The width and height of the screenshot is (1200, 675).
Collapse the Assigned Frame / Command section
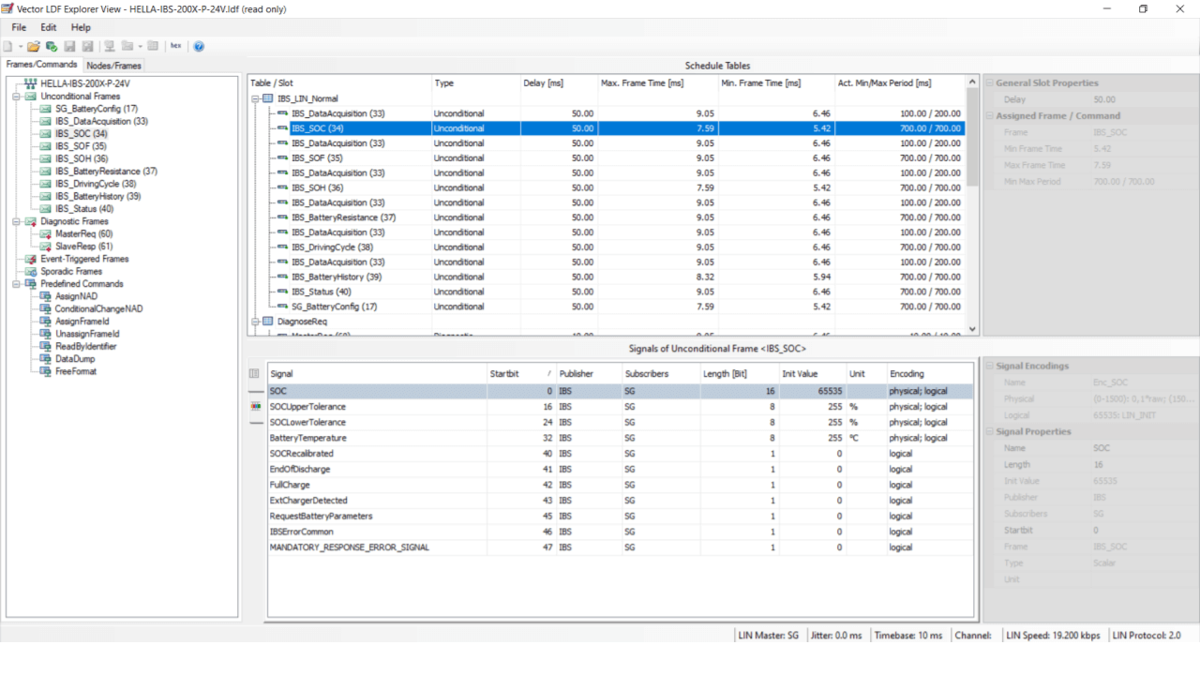pyautogui.click(x=989, y=116)
